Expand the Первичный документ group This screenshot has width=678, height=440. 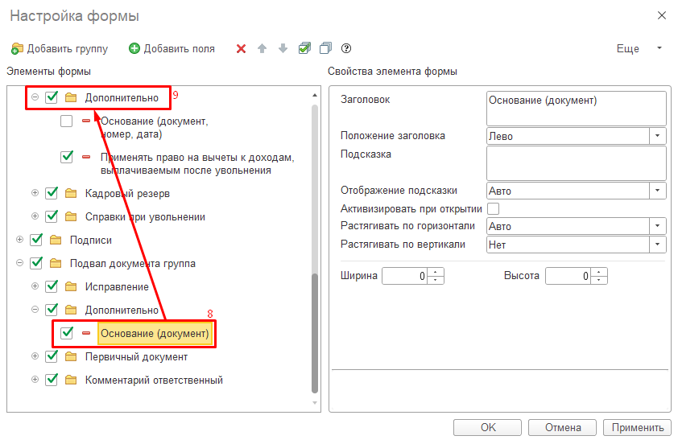[x=35, y=356]
